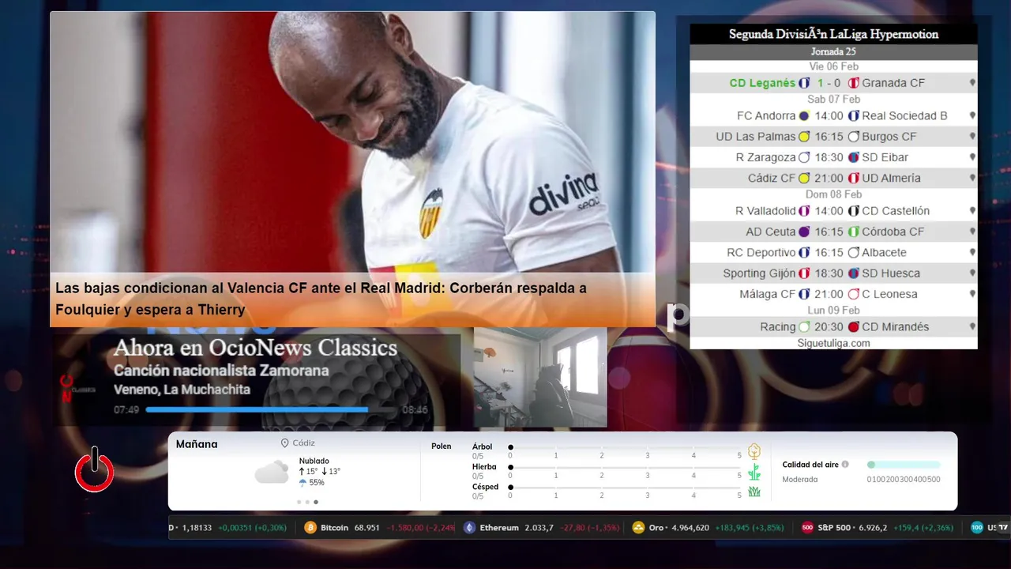Viewport: 1011px width, 569px height.
Task: Click the stadium pin on UD Las Palmas row
Action: click(x=972, y=137)
